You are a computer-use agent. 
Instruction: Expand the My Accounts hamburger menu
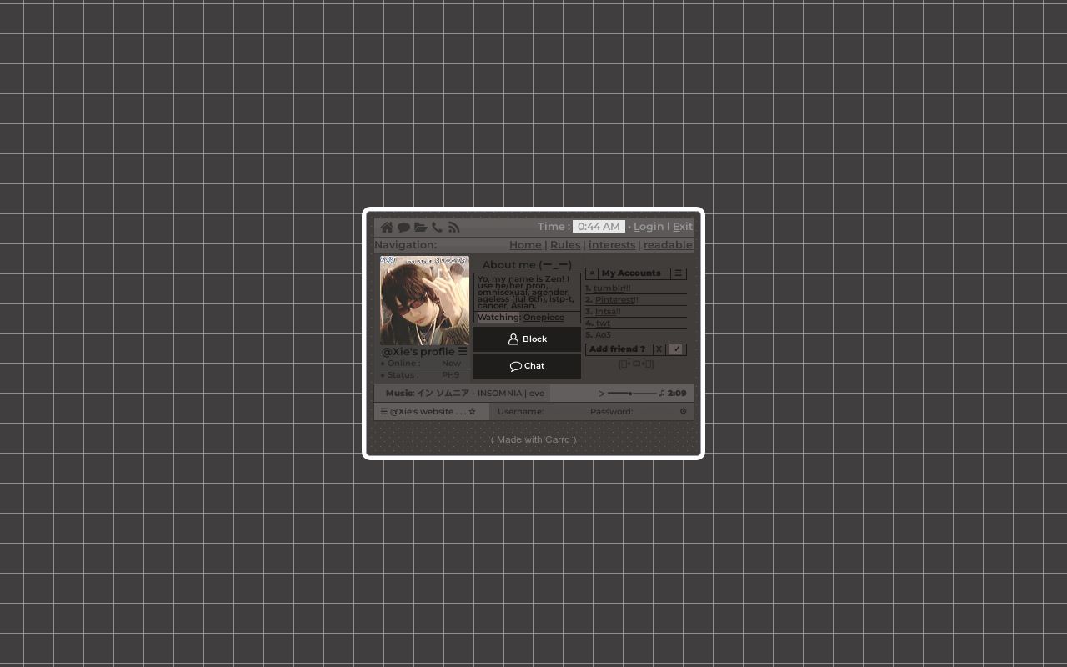click(x=678, y=273)
